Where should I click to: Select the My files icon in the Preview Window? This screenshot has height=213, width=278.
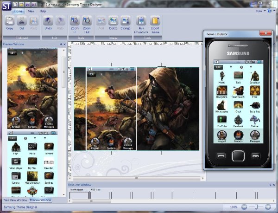(x=32, y=161)
